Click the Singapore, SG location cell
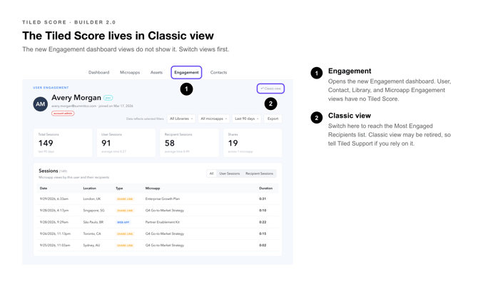This screenshot has height=287, width=478. click(x=93, y=211)
